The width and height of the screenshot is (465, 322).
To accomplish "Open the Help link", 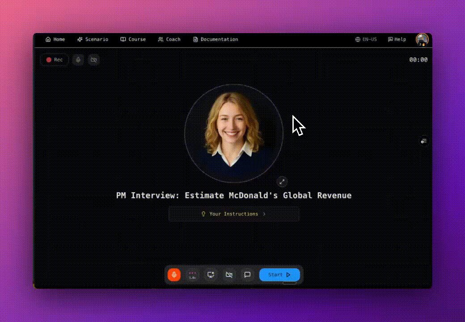I will coord(397,39).
